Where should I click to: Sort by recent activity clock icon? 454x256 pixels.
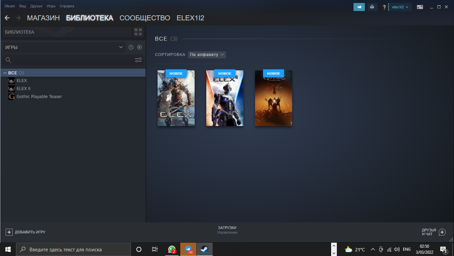[131, 47]
